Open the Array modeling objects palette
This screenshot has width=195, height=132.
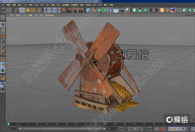click(105, 10)
